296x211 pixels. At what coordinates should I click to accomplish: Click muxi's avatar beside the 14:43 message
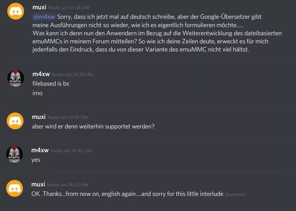(15, 188)
